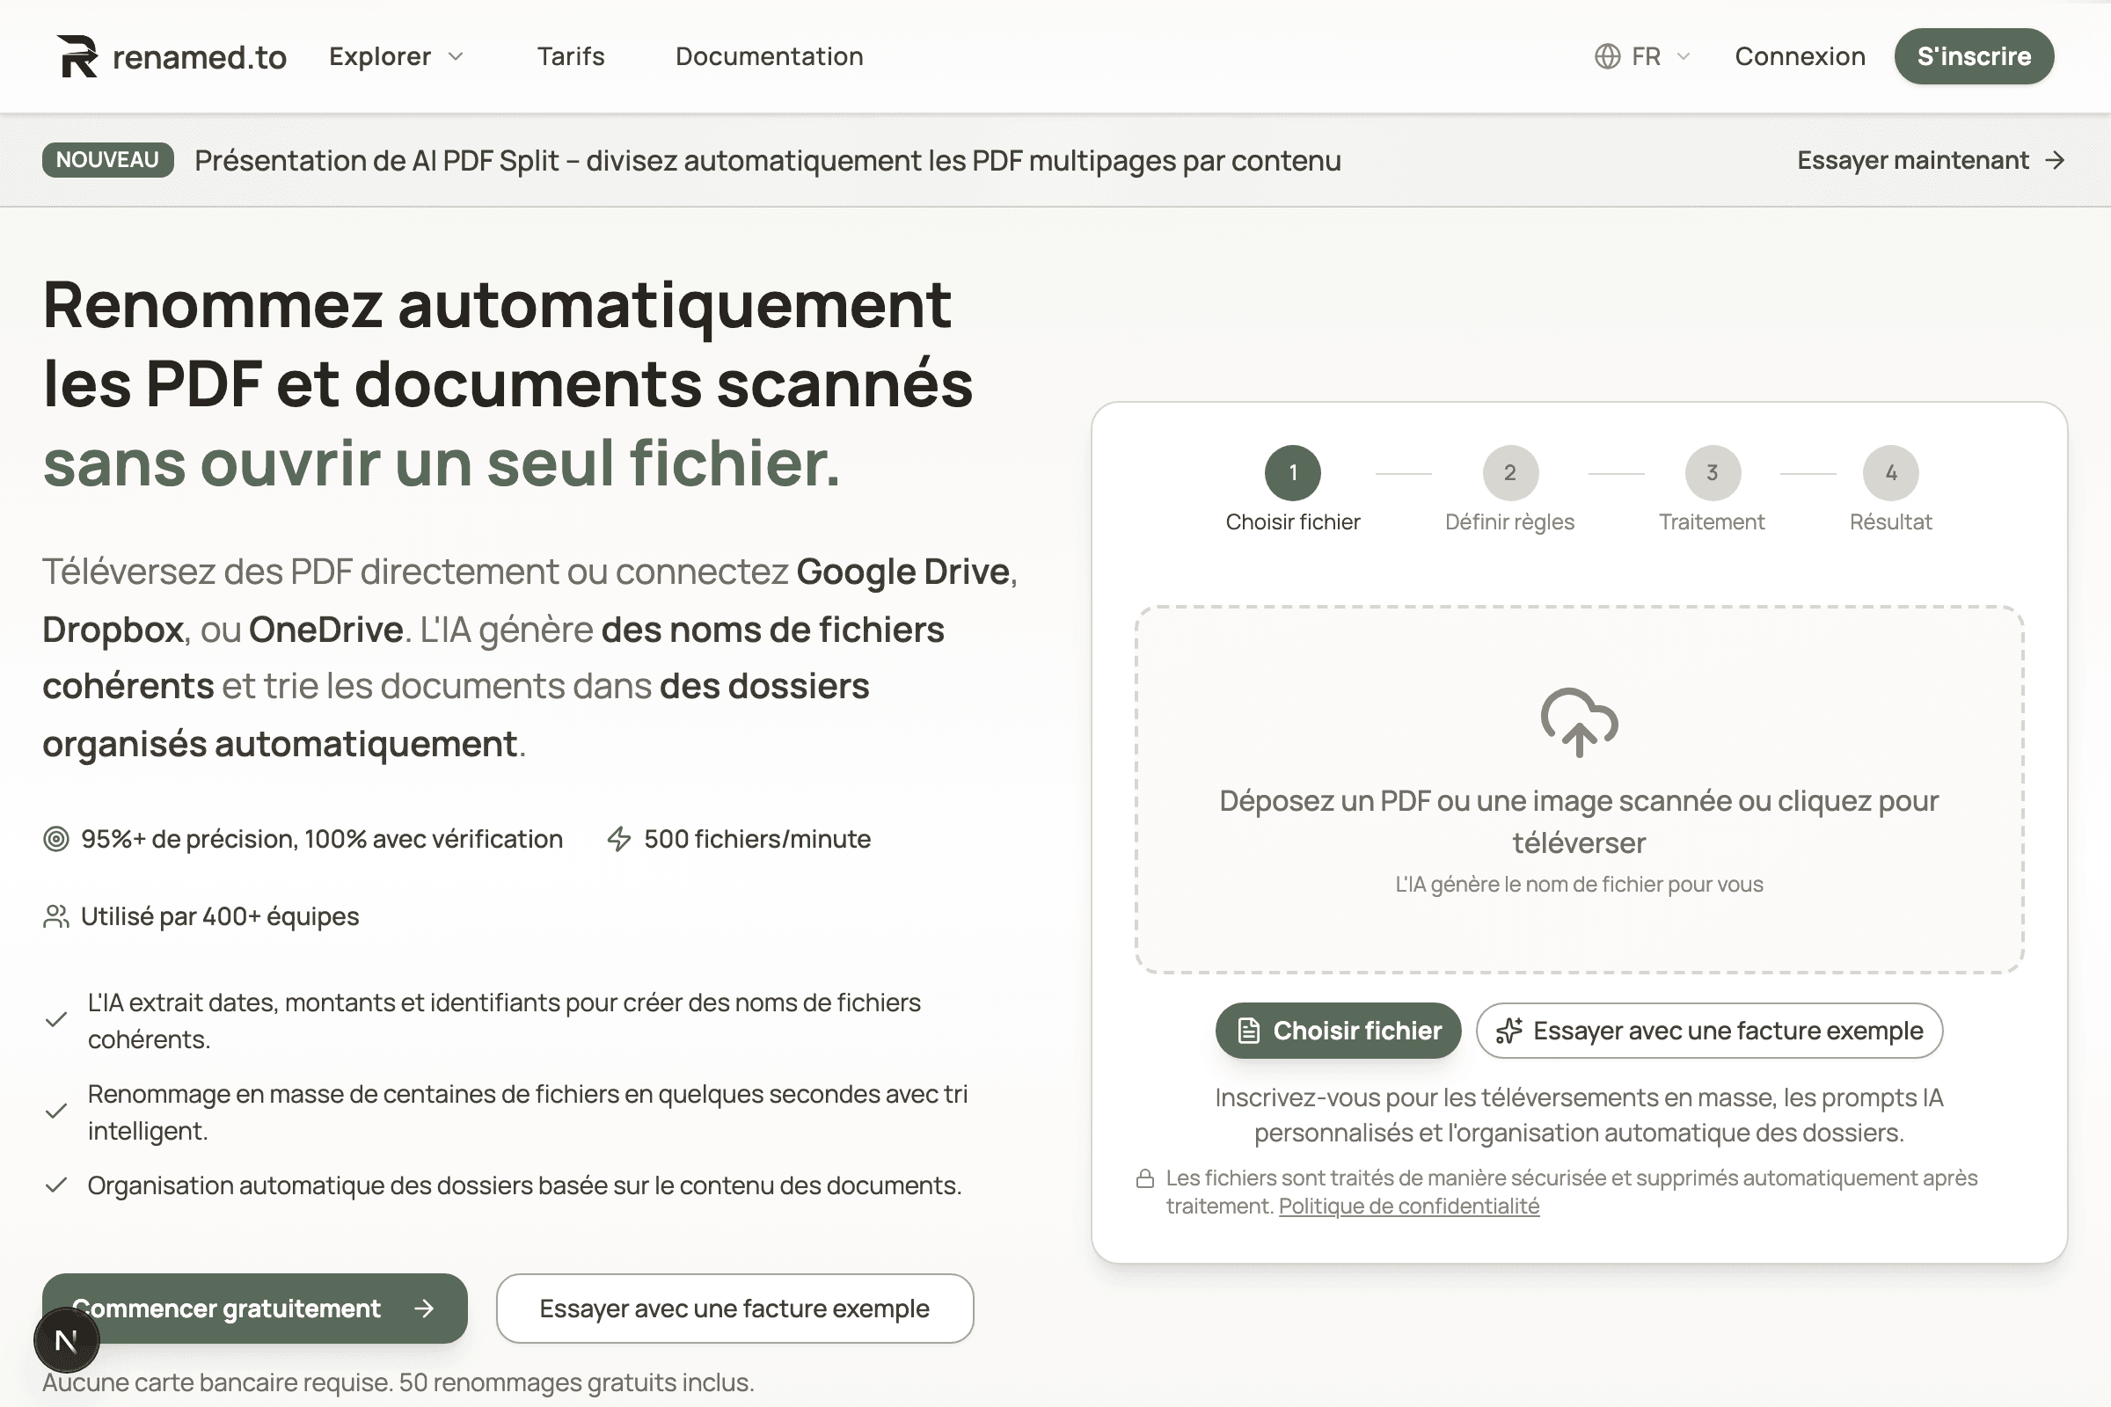Image resolution: width=2111 pixels, height=1407 pixels.
Task: Click the NOUVEAU announcement badge
Action: (x=106, y=160)
